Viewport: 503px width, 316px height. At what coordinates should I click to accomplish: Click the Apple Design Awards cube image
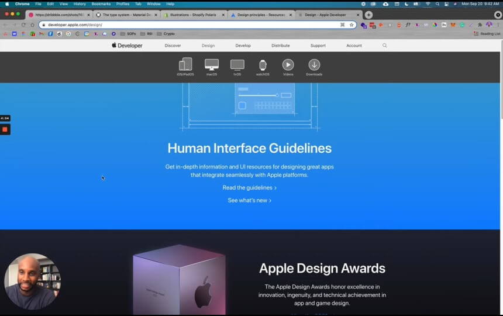click(x=180, y=280)
